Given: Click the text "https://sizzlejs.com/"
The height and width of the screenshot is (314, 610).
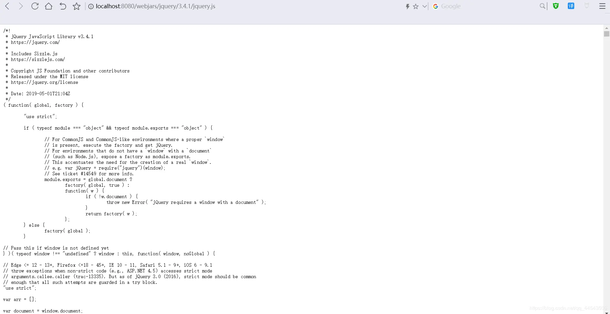Looking at the screenshot, I should 38,59.
